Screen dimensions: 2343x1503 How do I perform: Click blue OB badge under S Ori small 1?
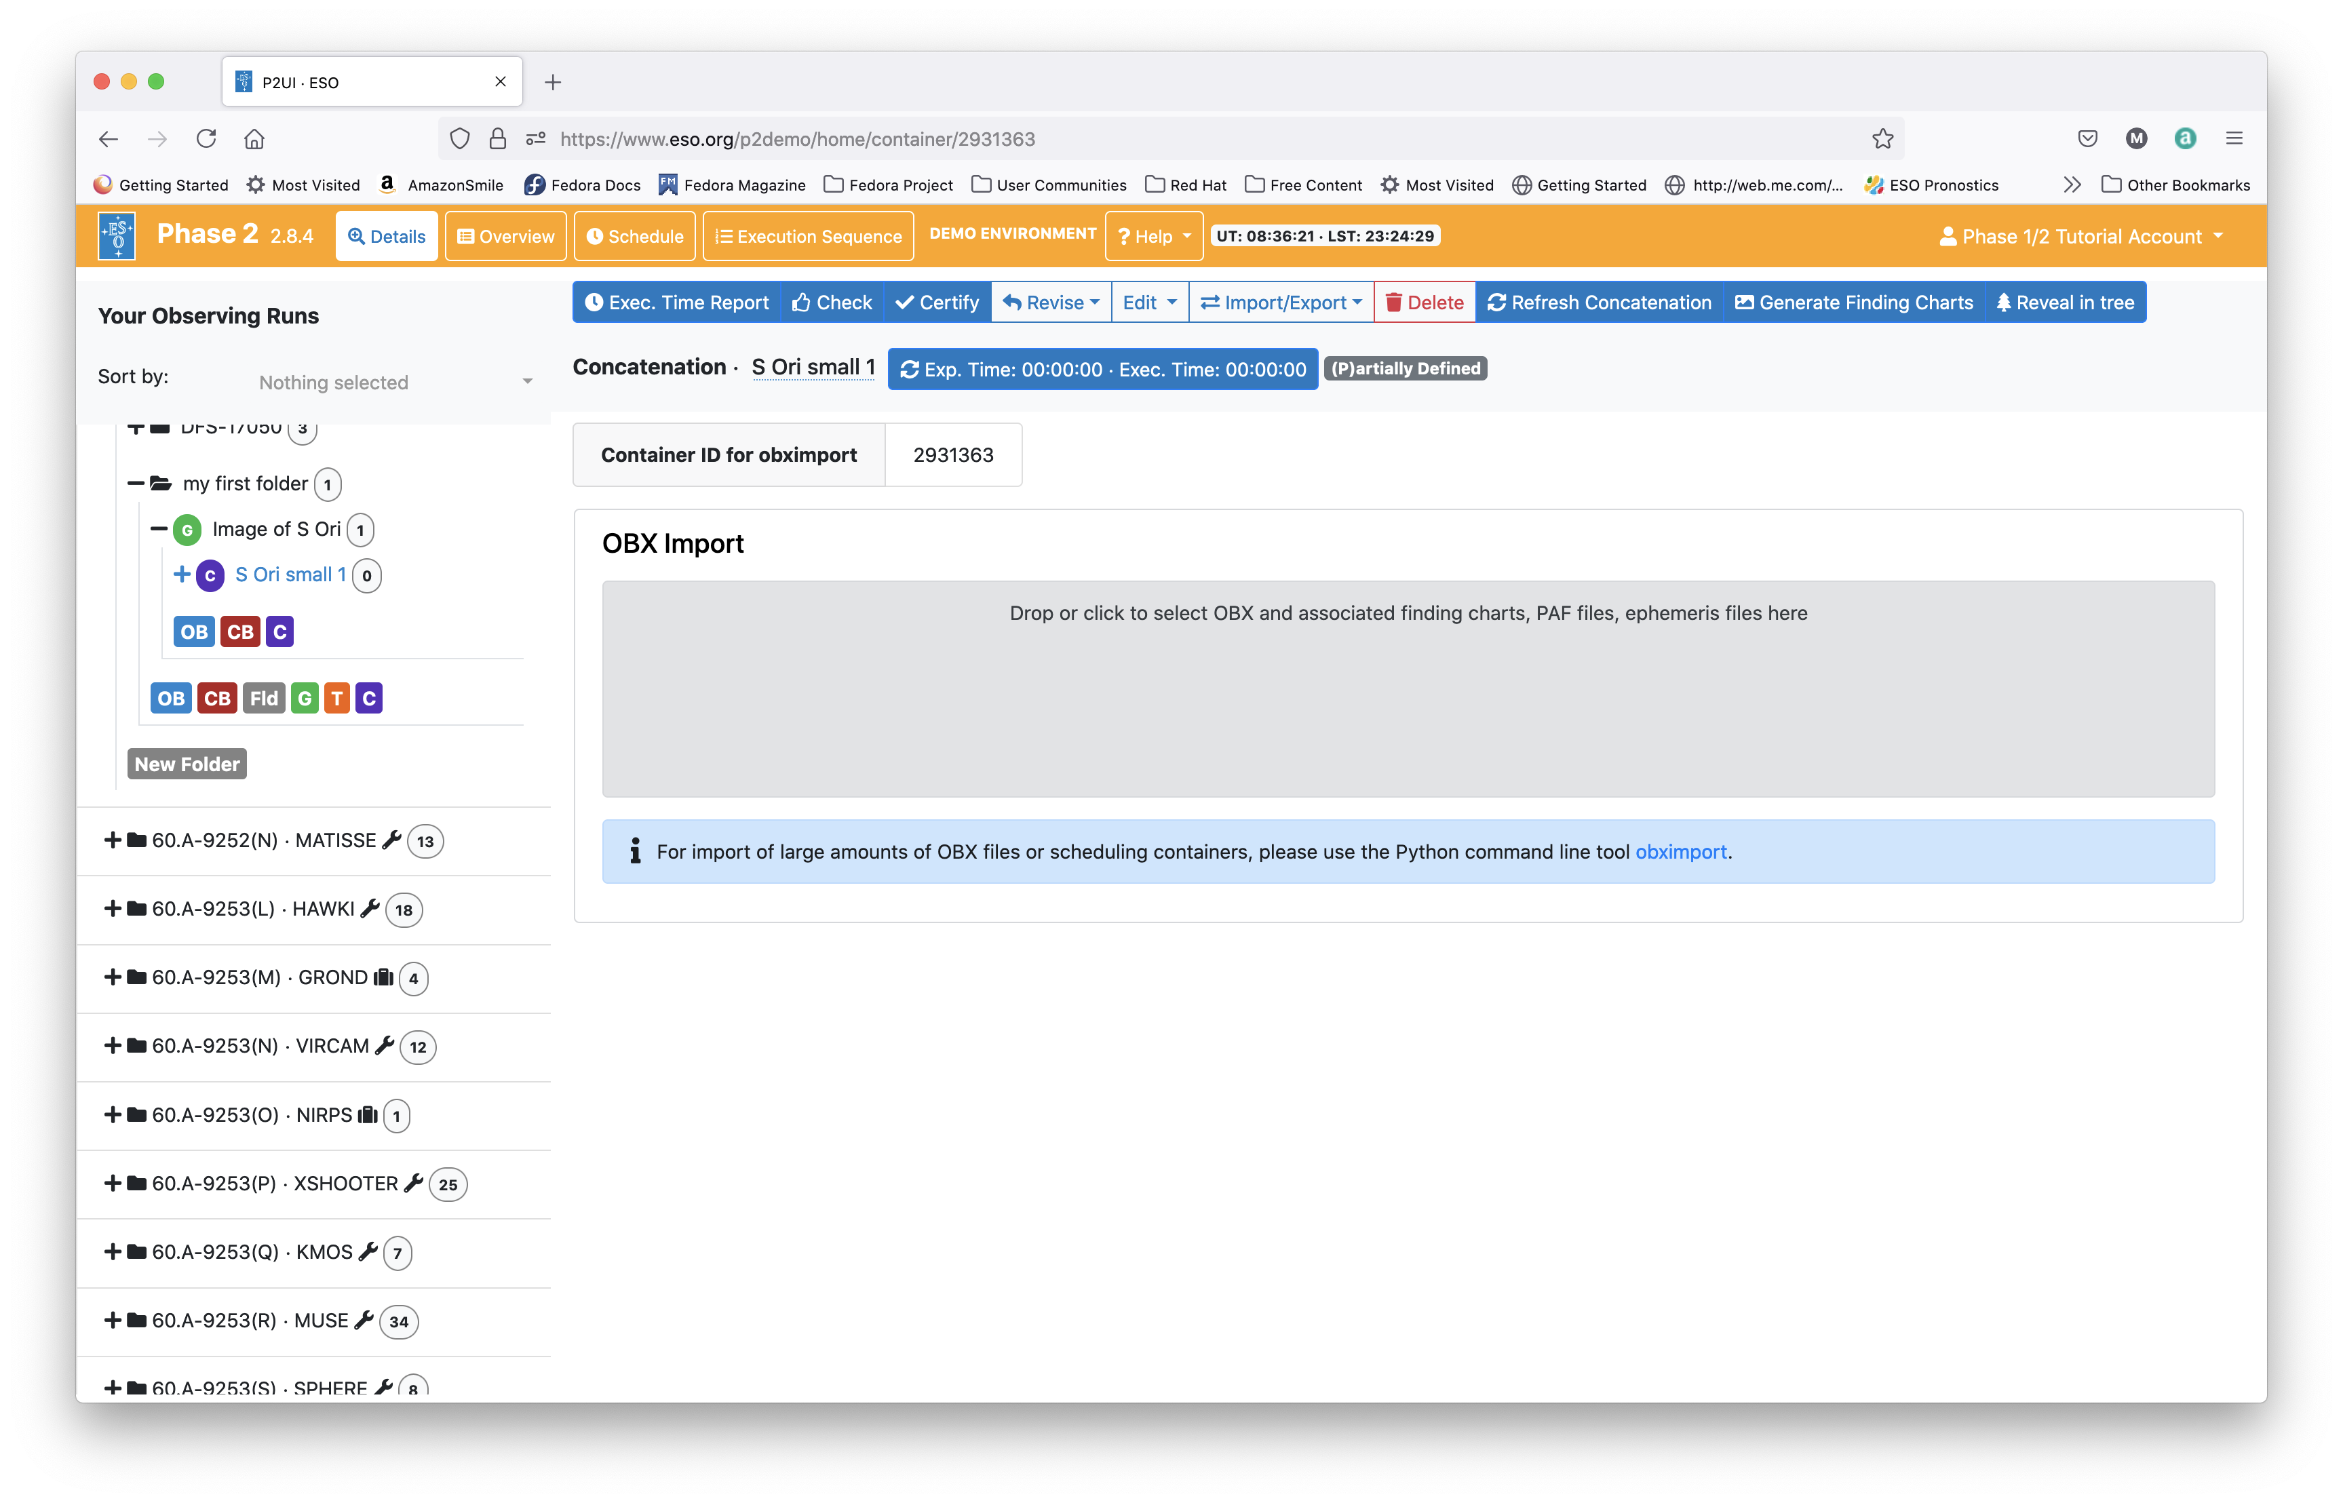pos(193,631)
